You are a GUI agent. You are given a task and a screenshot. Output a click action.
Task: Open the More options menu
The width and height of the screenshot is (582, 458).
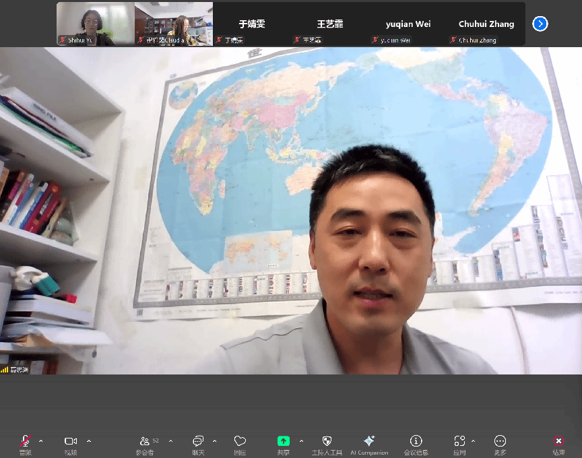pos(500,441)
